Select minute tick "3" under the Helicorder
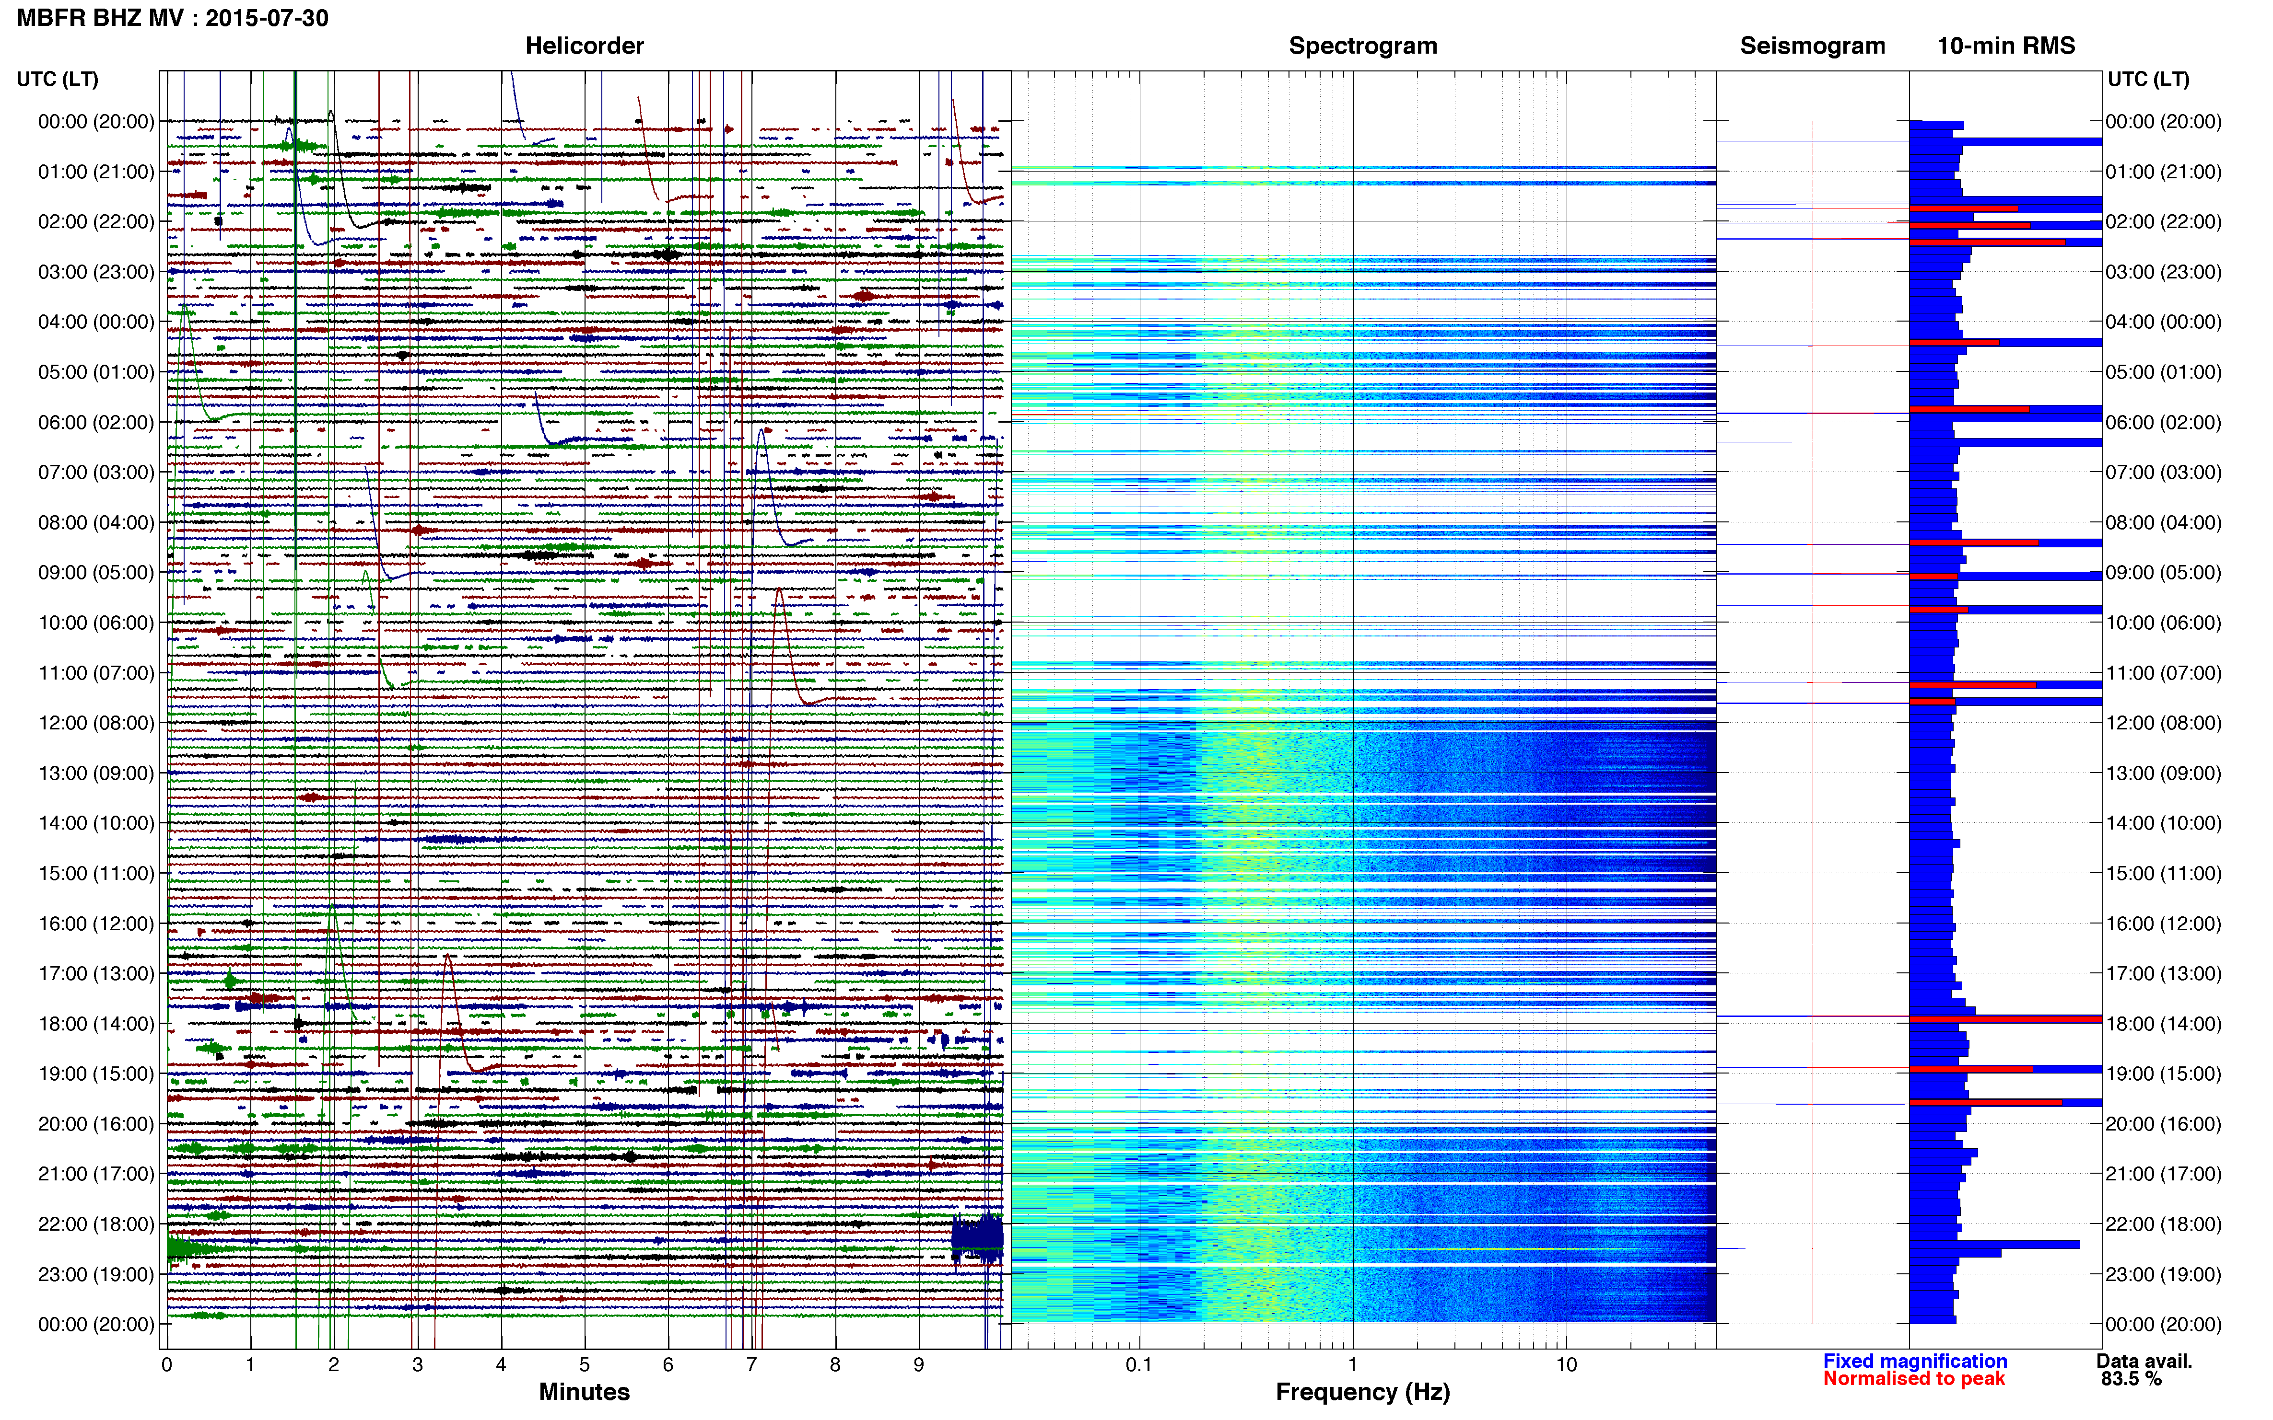Screen dimensions: 2273x1420 417,1364
